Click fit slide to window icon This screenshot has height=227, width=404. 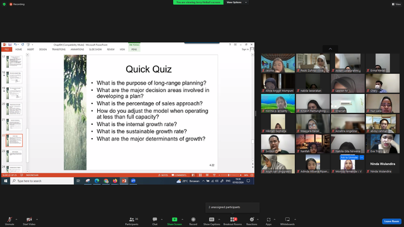252,175
